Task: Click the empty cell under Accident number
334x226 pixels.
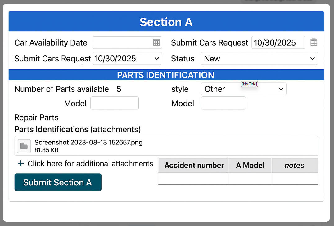Action: (193, 179)
